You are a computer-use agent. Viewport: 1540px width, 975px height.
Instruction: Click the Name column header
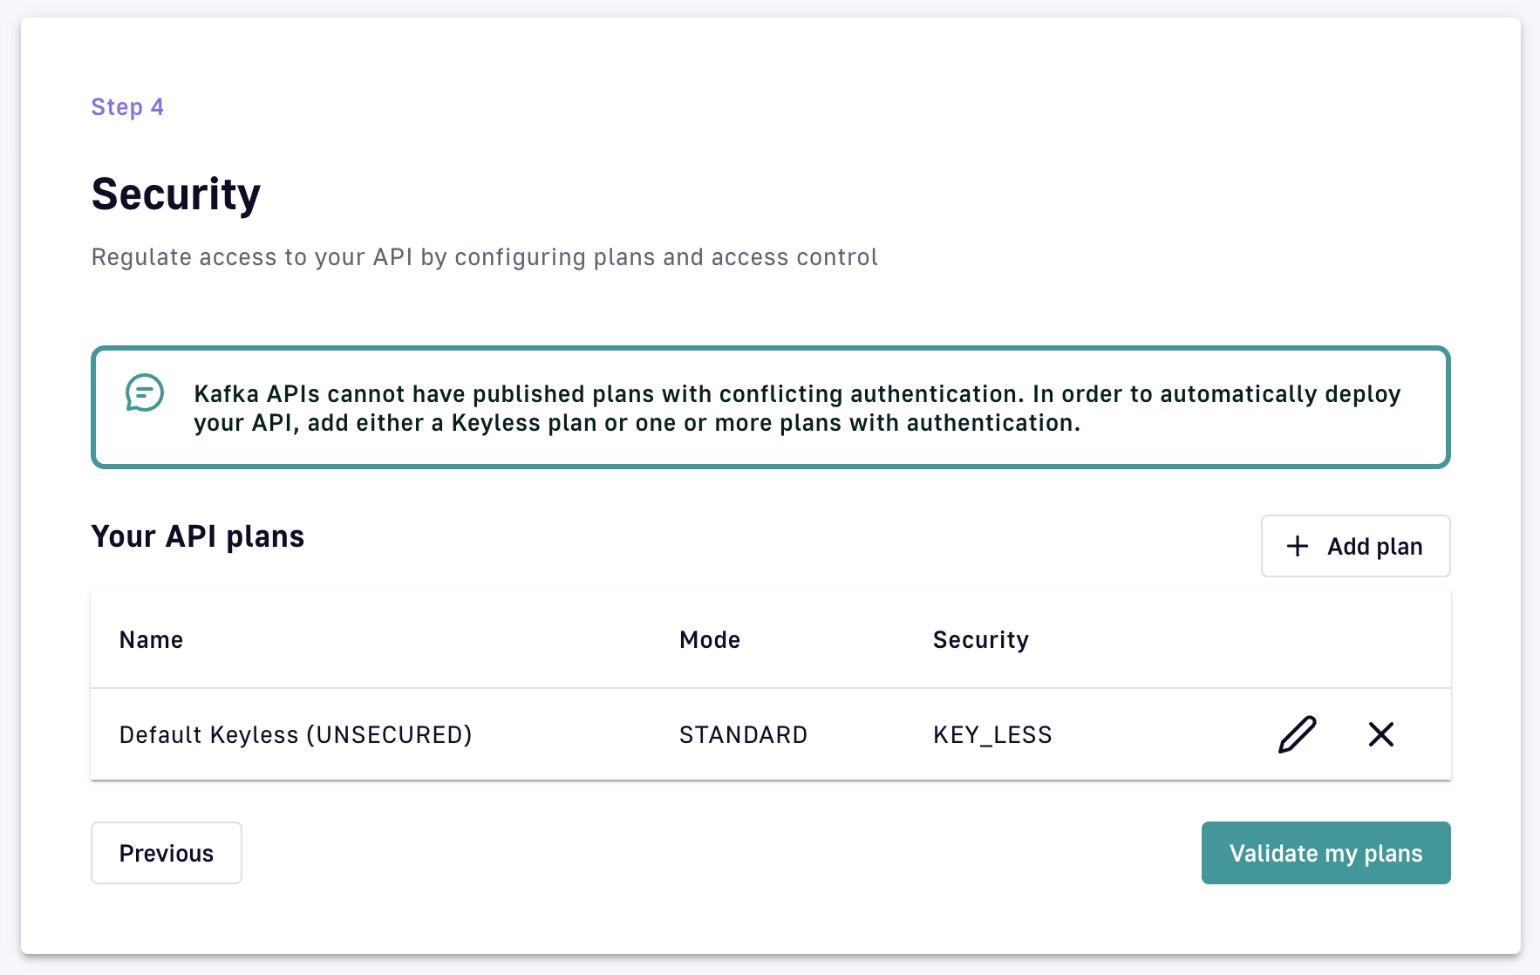click(151, 640)
